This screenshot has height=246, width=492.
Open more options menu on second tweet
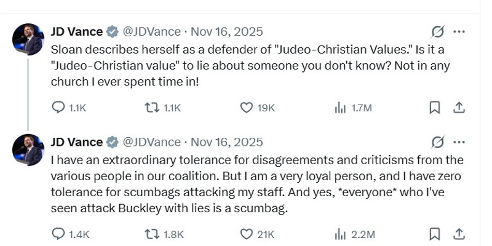click(x=459, y=142)
